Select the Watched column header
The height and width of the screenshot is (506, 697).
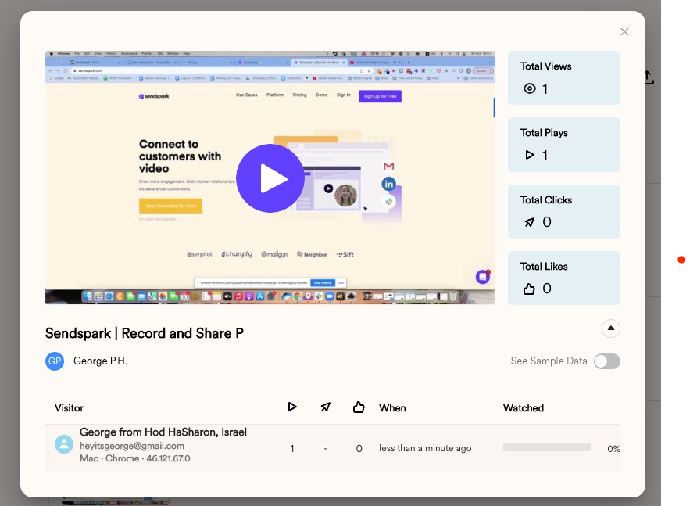pos(524,408)
